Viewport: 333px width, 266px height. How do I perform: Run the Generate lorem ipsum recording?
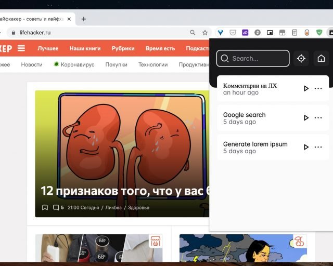click(306, 147)
